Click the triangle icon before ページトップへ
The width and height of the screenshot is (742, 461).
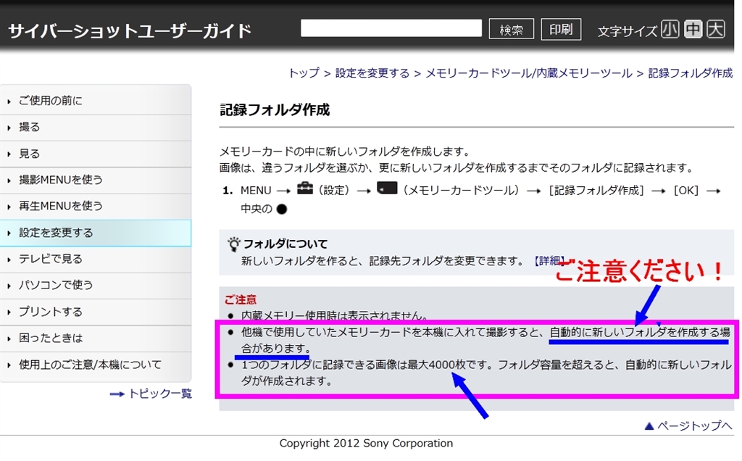click(x=649, y=426)
